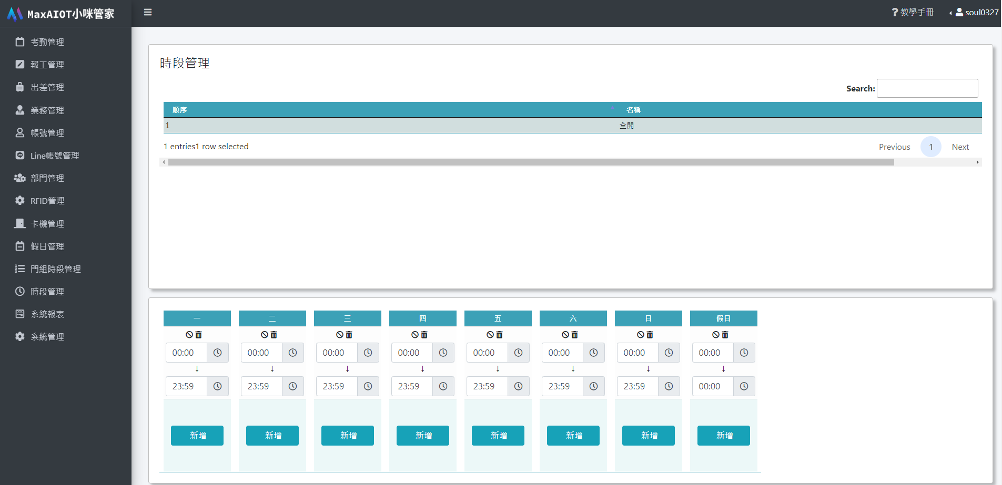Open the 教學手冊 help link
This screenshot has width=1002, height=485.
tap(913, 12)
